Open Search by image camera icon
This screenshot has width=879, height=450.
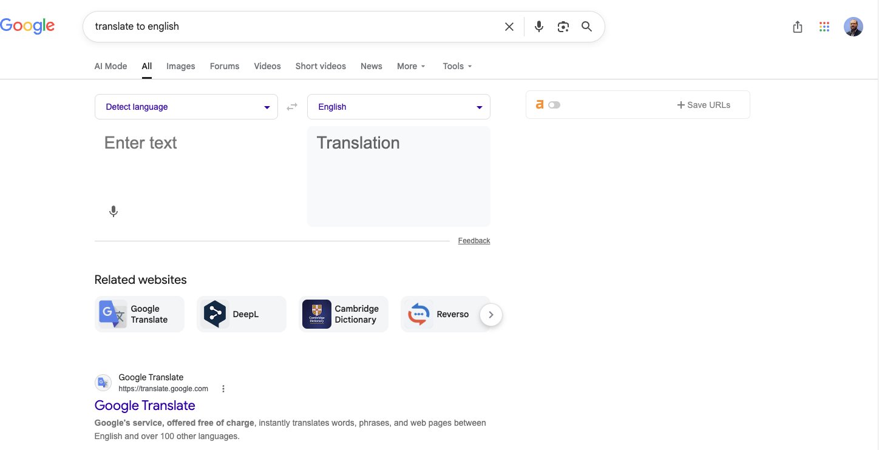pyautogui.click(x=563, y=27)
